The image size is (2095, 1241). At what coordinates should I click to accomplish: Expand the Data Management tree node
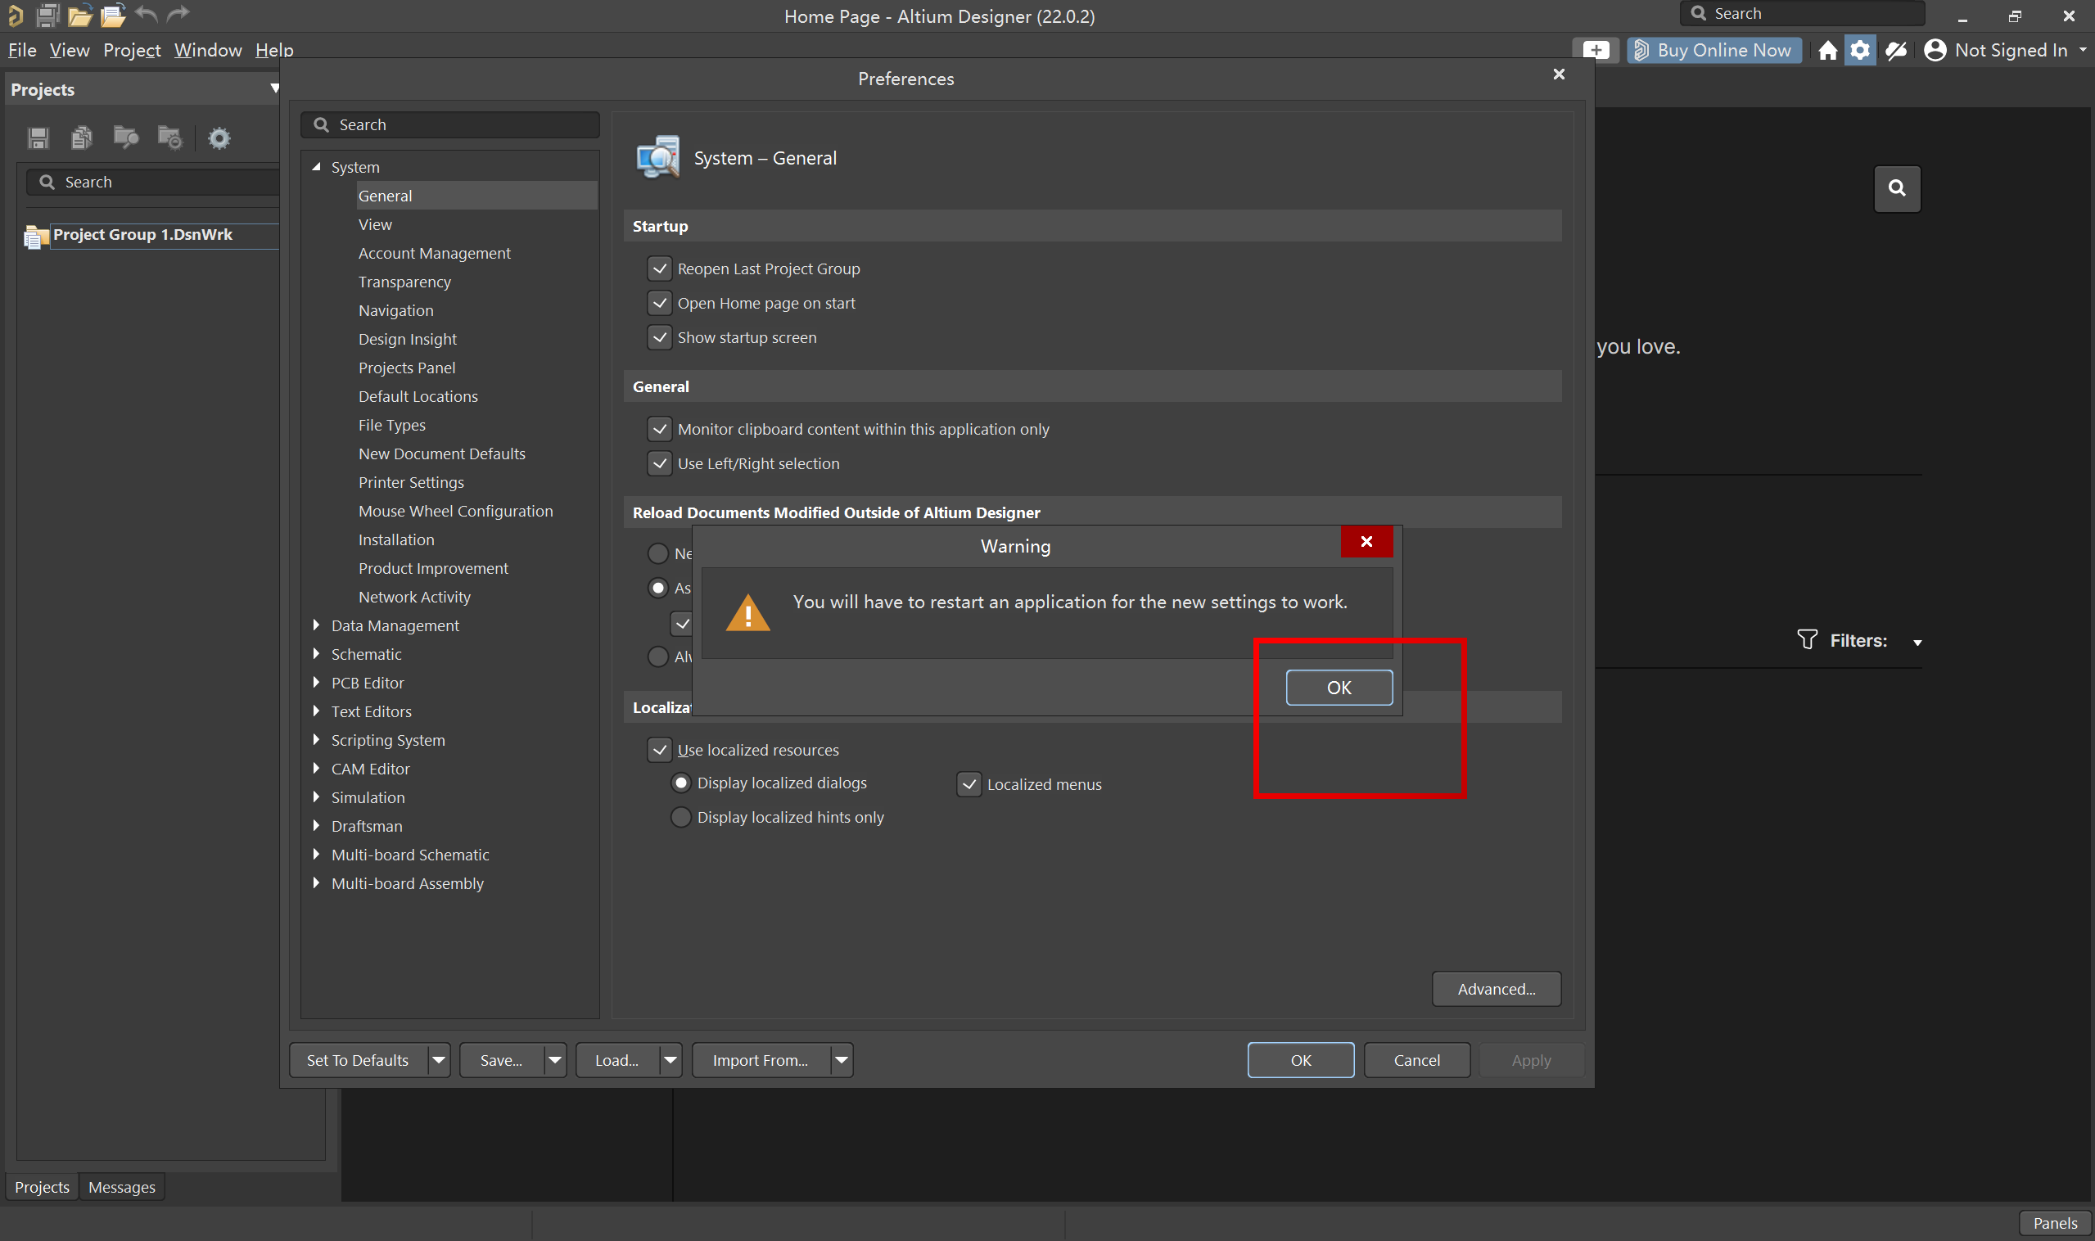(316, 625)
